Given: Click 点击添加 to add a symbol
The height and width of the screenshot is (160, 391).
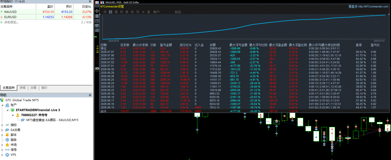Looking at the screenshot, I should pos(11,22).
